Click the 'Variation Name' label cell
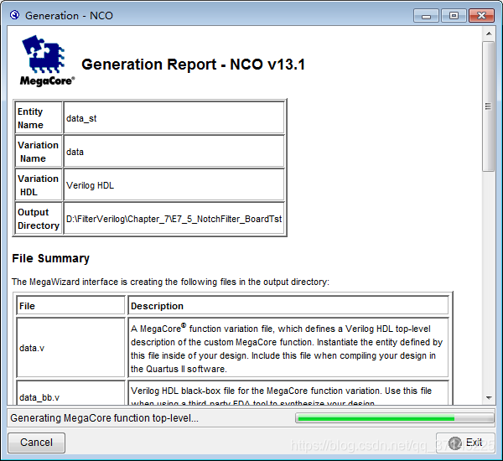 click(x=39, y=152)
